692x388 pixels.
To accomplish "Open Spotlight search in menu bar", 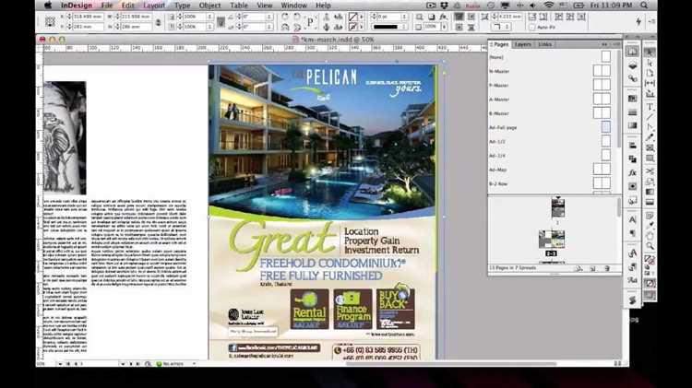I will click(x=644, y=6).
